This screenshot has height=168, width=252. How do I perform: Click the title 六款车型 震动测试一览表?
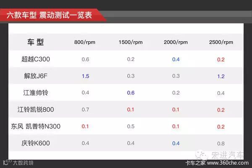(x=49, y=15)
